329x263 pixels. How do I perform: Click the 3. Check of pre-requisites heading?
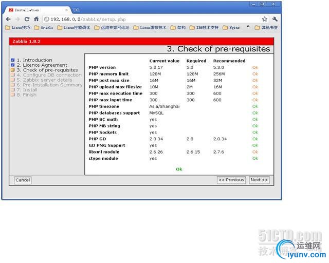click(218, 49)
